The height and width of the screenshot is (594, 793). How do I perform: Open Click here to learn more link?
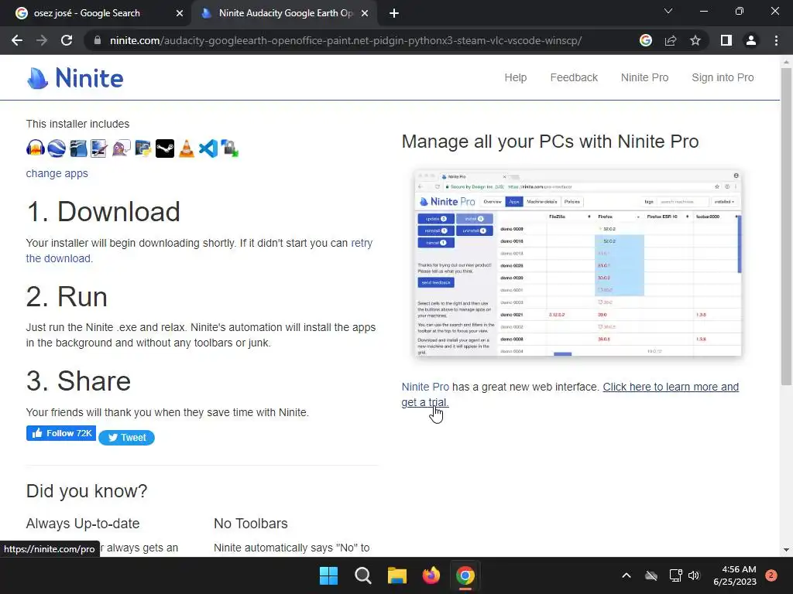[x=671, y=387]
